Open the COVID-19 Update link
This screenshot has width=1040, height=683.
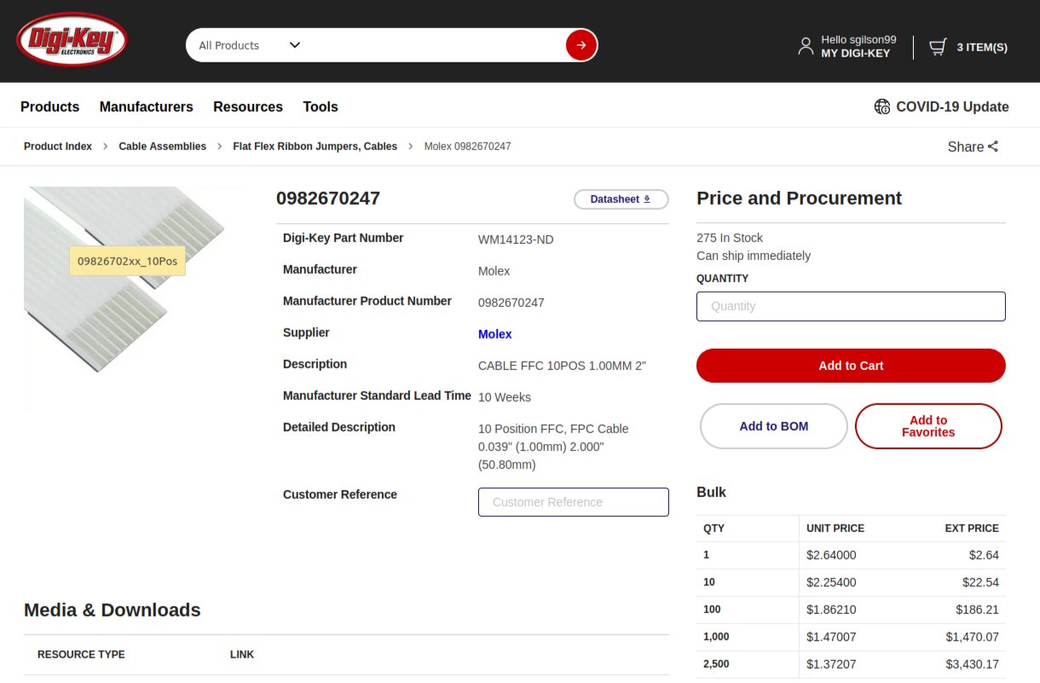[952, 107]
